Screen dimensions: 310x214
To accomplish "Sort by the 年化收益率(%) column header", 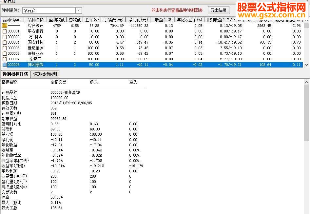I will coord(190,20).
